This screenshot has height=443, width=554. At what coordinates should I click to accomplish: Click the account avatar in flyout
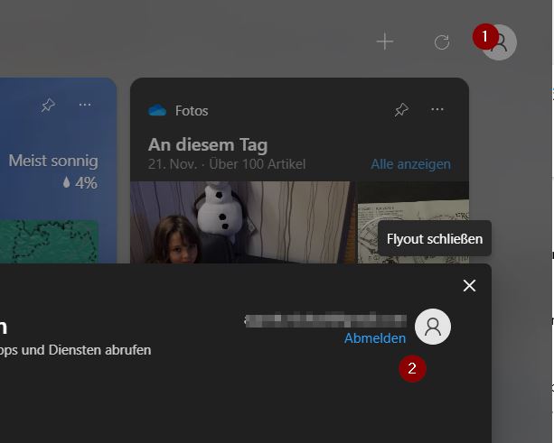[433, 327]
